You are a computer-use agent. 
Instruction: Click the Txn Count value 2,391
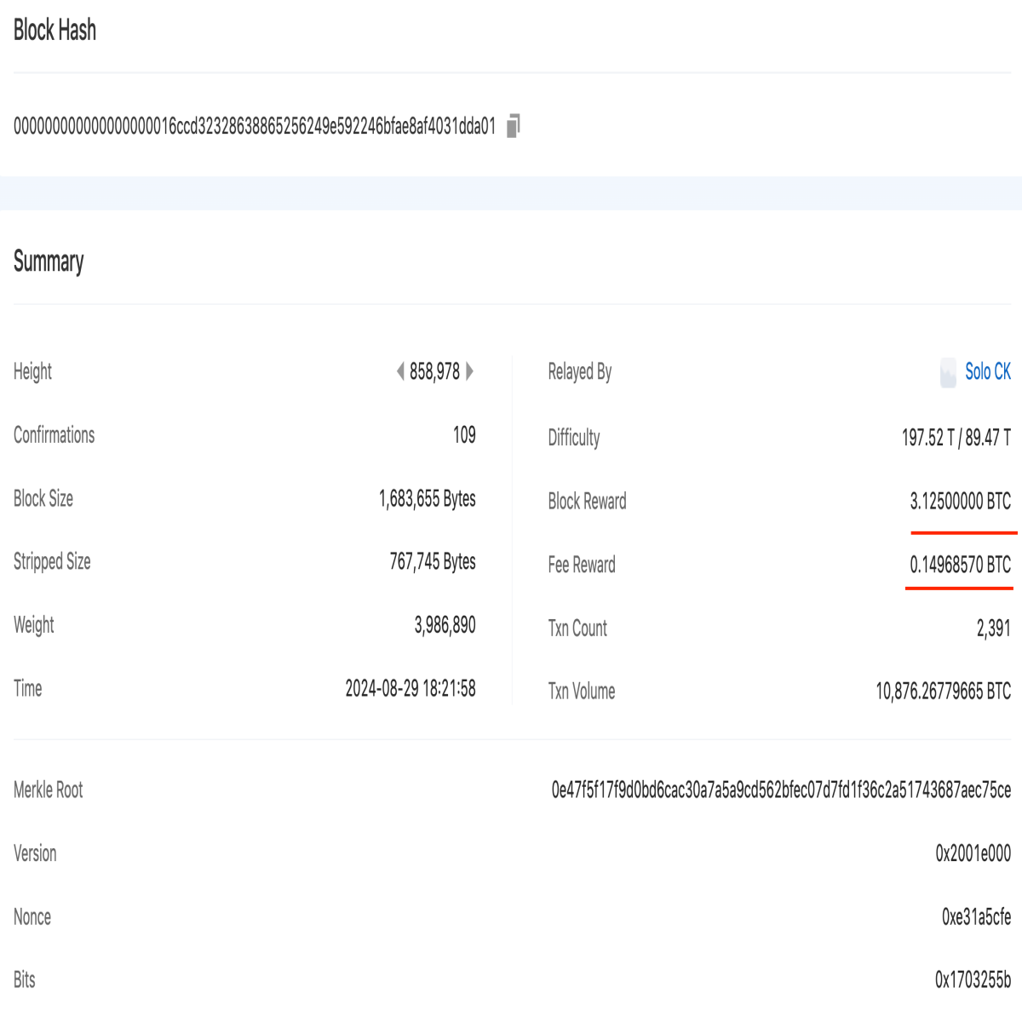tap(994, 629)
